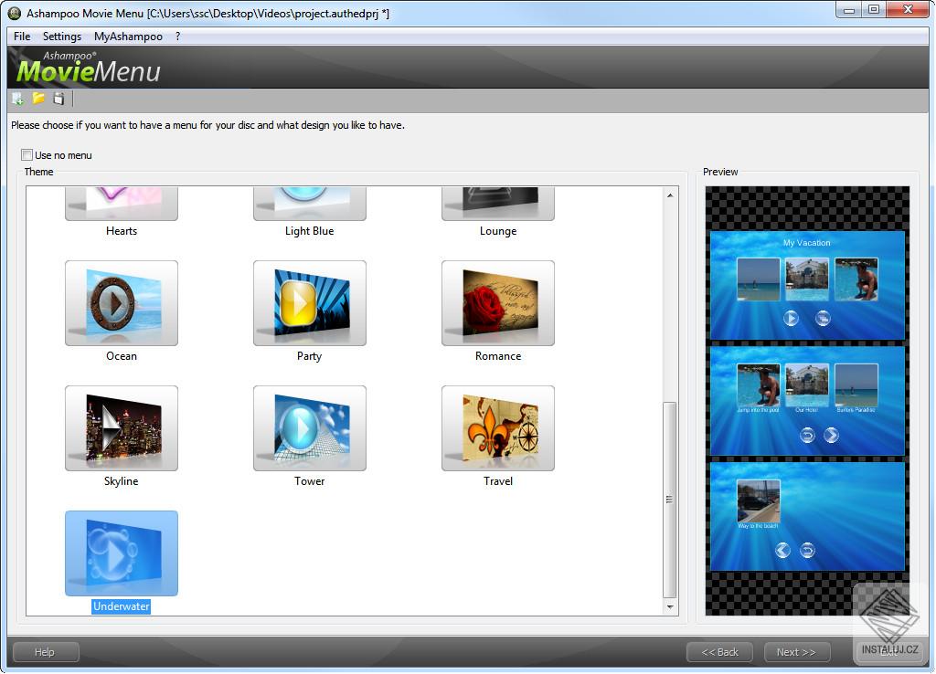Minimize the Ashampoo Movie Menu window
Image resolution: width=936 pixels, height=674 pixels.
[849, 9]
